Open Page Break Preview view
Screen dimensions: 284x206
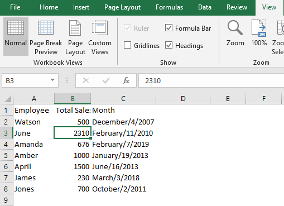[46, 36]
